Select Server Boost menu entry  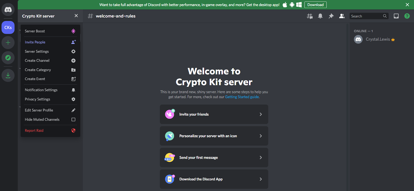point(50,31)
